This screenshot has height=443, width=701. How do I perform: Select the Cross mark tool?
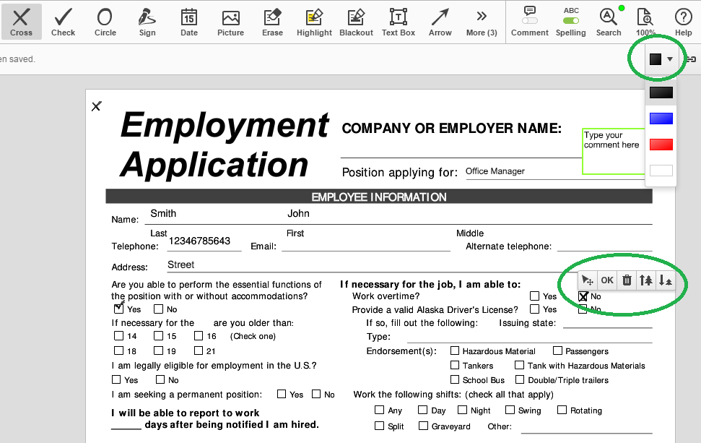coord(21,22)
